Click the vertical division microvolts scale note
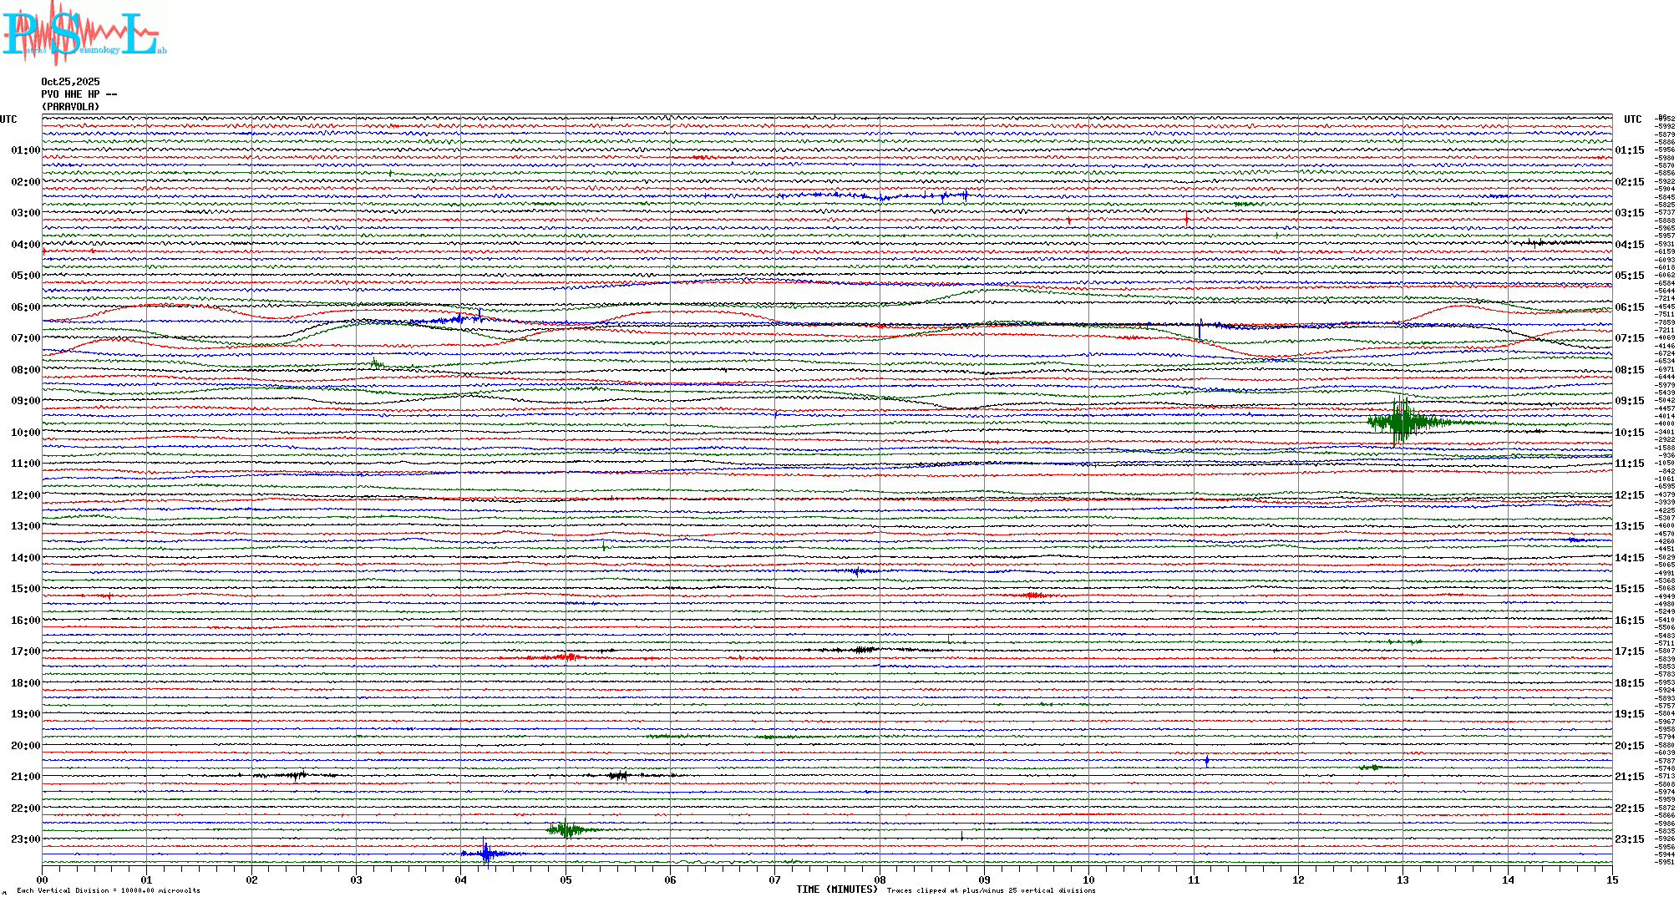 (x=109, y=891)
